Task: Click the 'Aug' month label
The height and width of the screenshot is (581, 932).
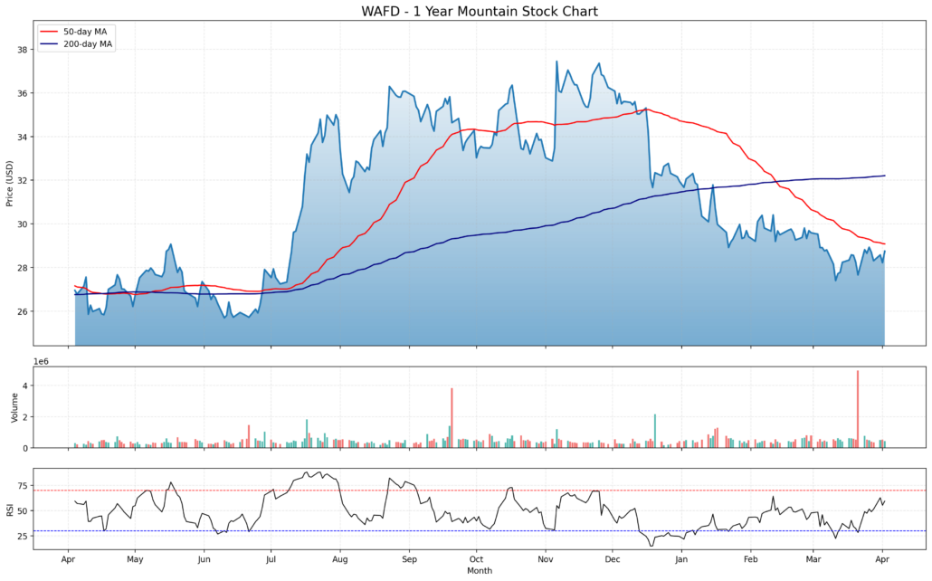Action: [x=340, y=559]
